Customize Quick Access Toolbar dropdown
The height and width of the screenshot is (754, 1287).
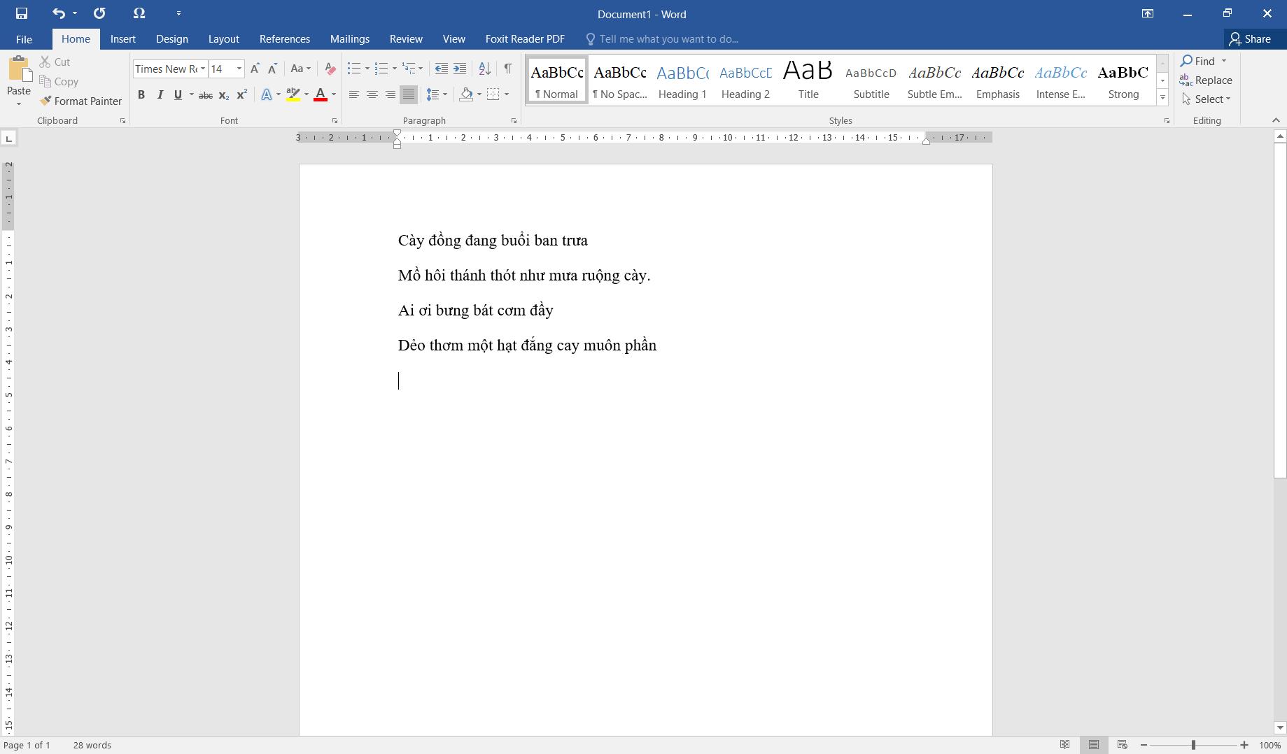pos(179,13)
